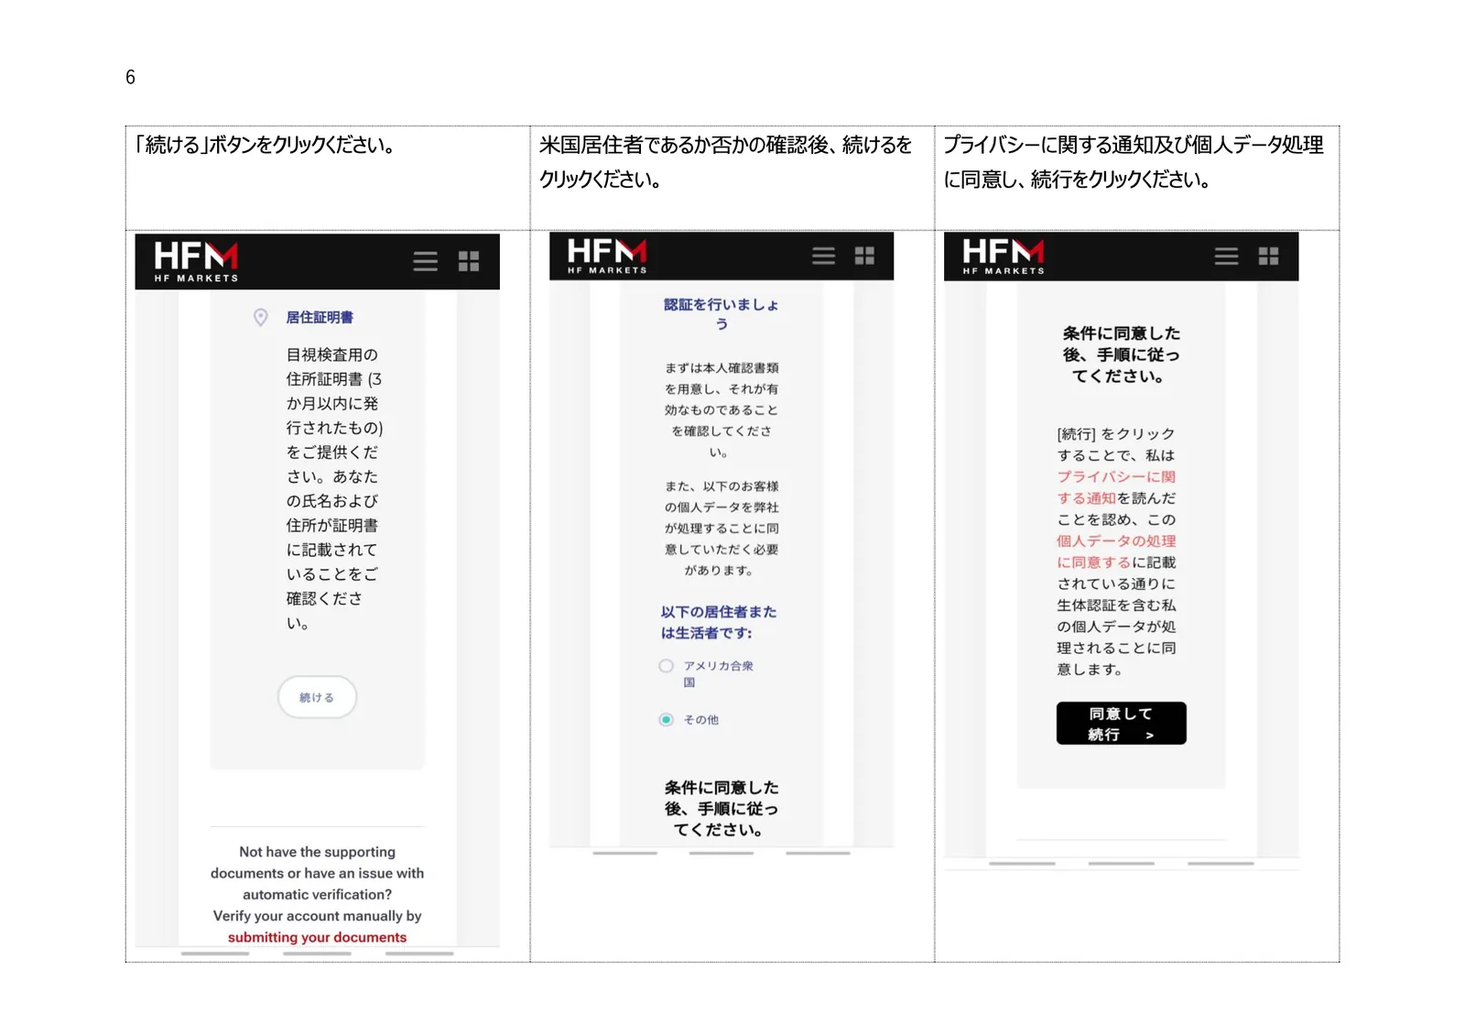
Task: Click the 同意して続行 button
Action: pos(1121,724)
